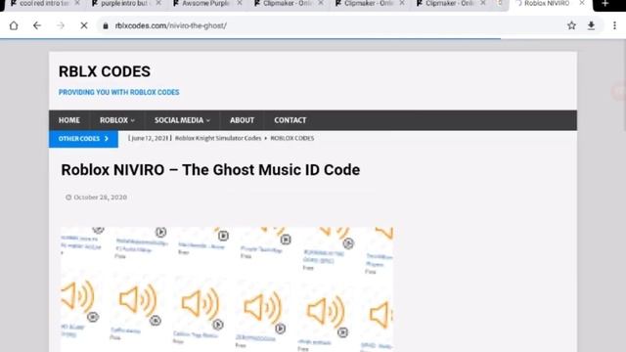Open the browser three-dot menu
Viewport: 626px width, 352px height.
click(x=615, y=25)
